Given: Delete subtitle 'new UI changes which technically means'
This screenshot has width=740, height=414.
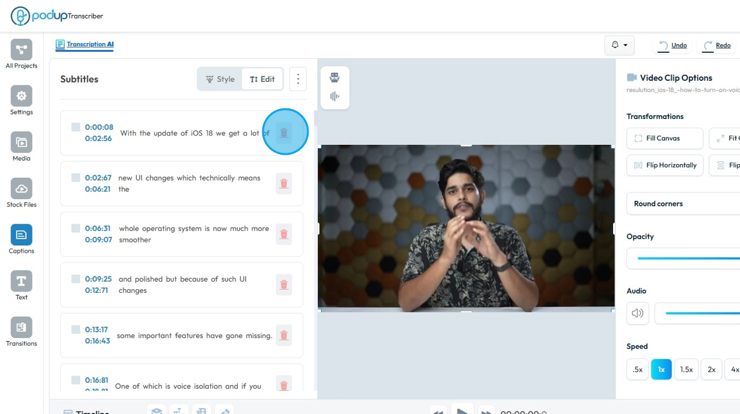Looking at the screenshot, I should (x=283, y=183).
